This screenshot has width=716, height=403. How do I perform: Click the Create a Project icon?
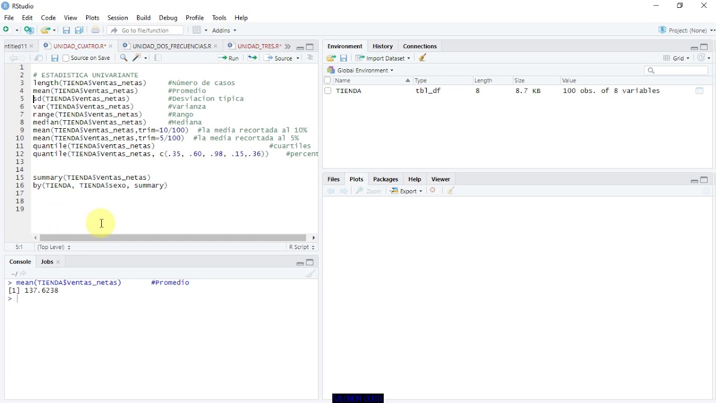[29, 30]
